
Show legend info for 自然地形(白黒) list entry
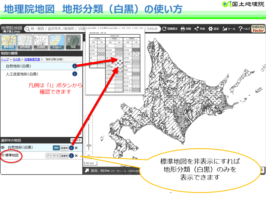tap(75, 66)
